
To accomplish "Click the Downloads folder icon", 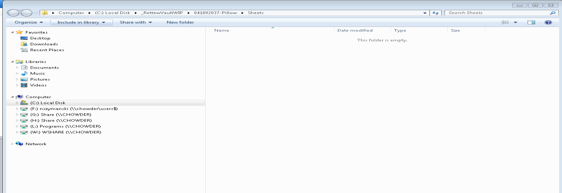I will (x=24, y=44).
